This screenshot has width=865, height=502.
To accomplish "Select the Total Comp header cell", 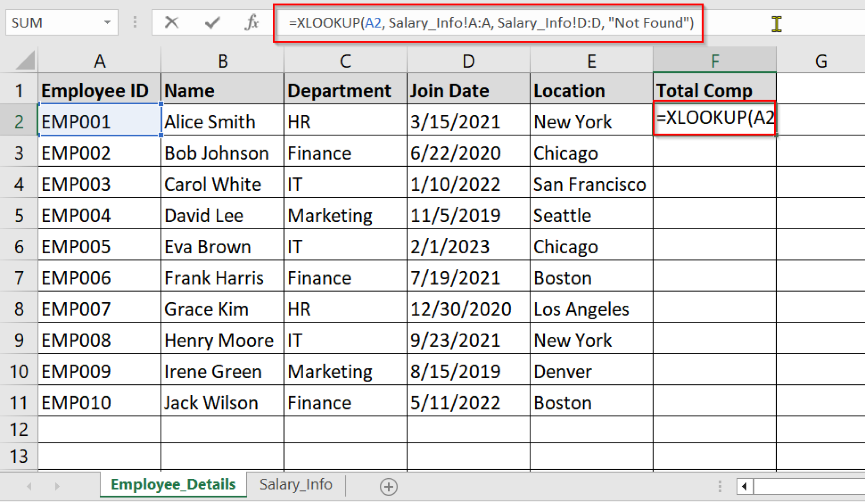I will 715,90.
